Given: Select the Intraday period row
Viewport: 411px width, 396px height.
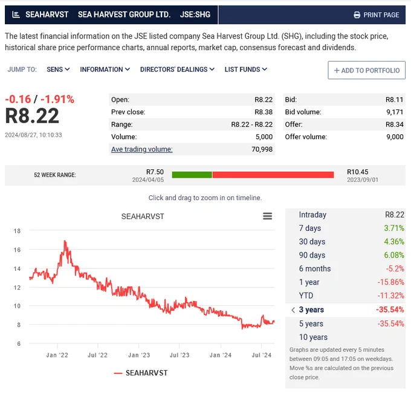Looking at the screenshot, I should pos(345,215).
